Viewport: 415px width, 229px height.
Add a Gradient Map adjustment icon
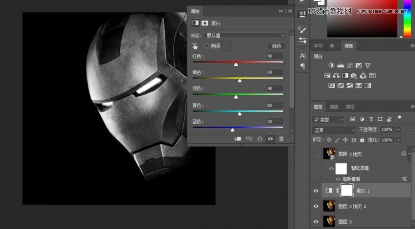(x=368, y=86)
